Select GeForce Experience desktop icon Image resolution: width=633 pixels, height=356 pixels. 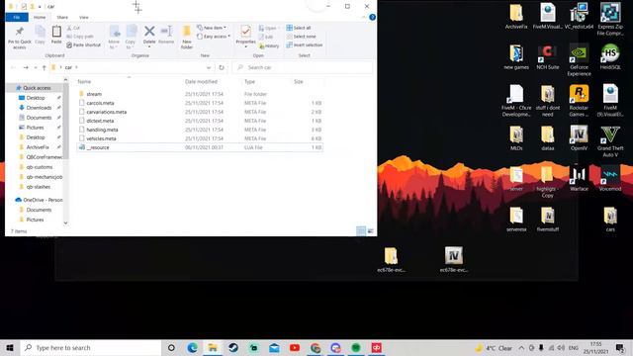(579, 60)
